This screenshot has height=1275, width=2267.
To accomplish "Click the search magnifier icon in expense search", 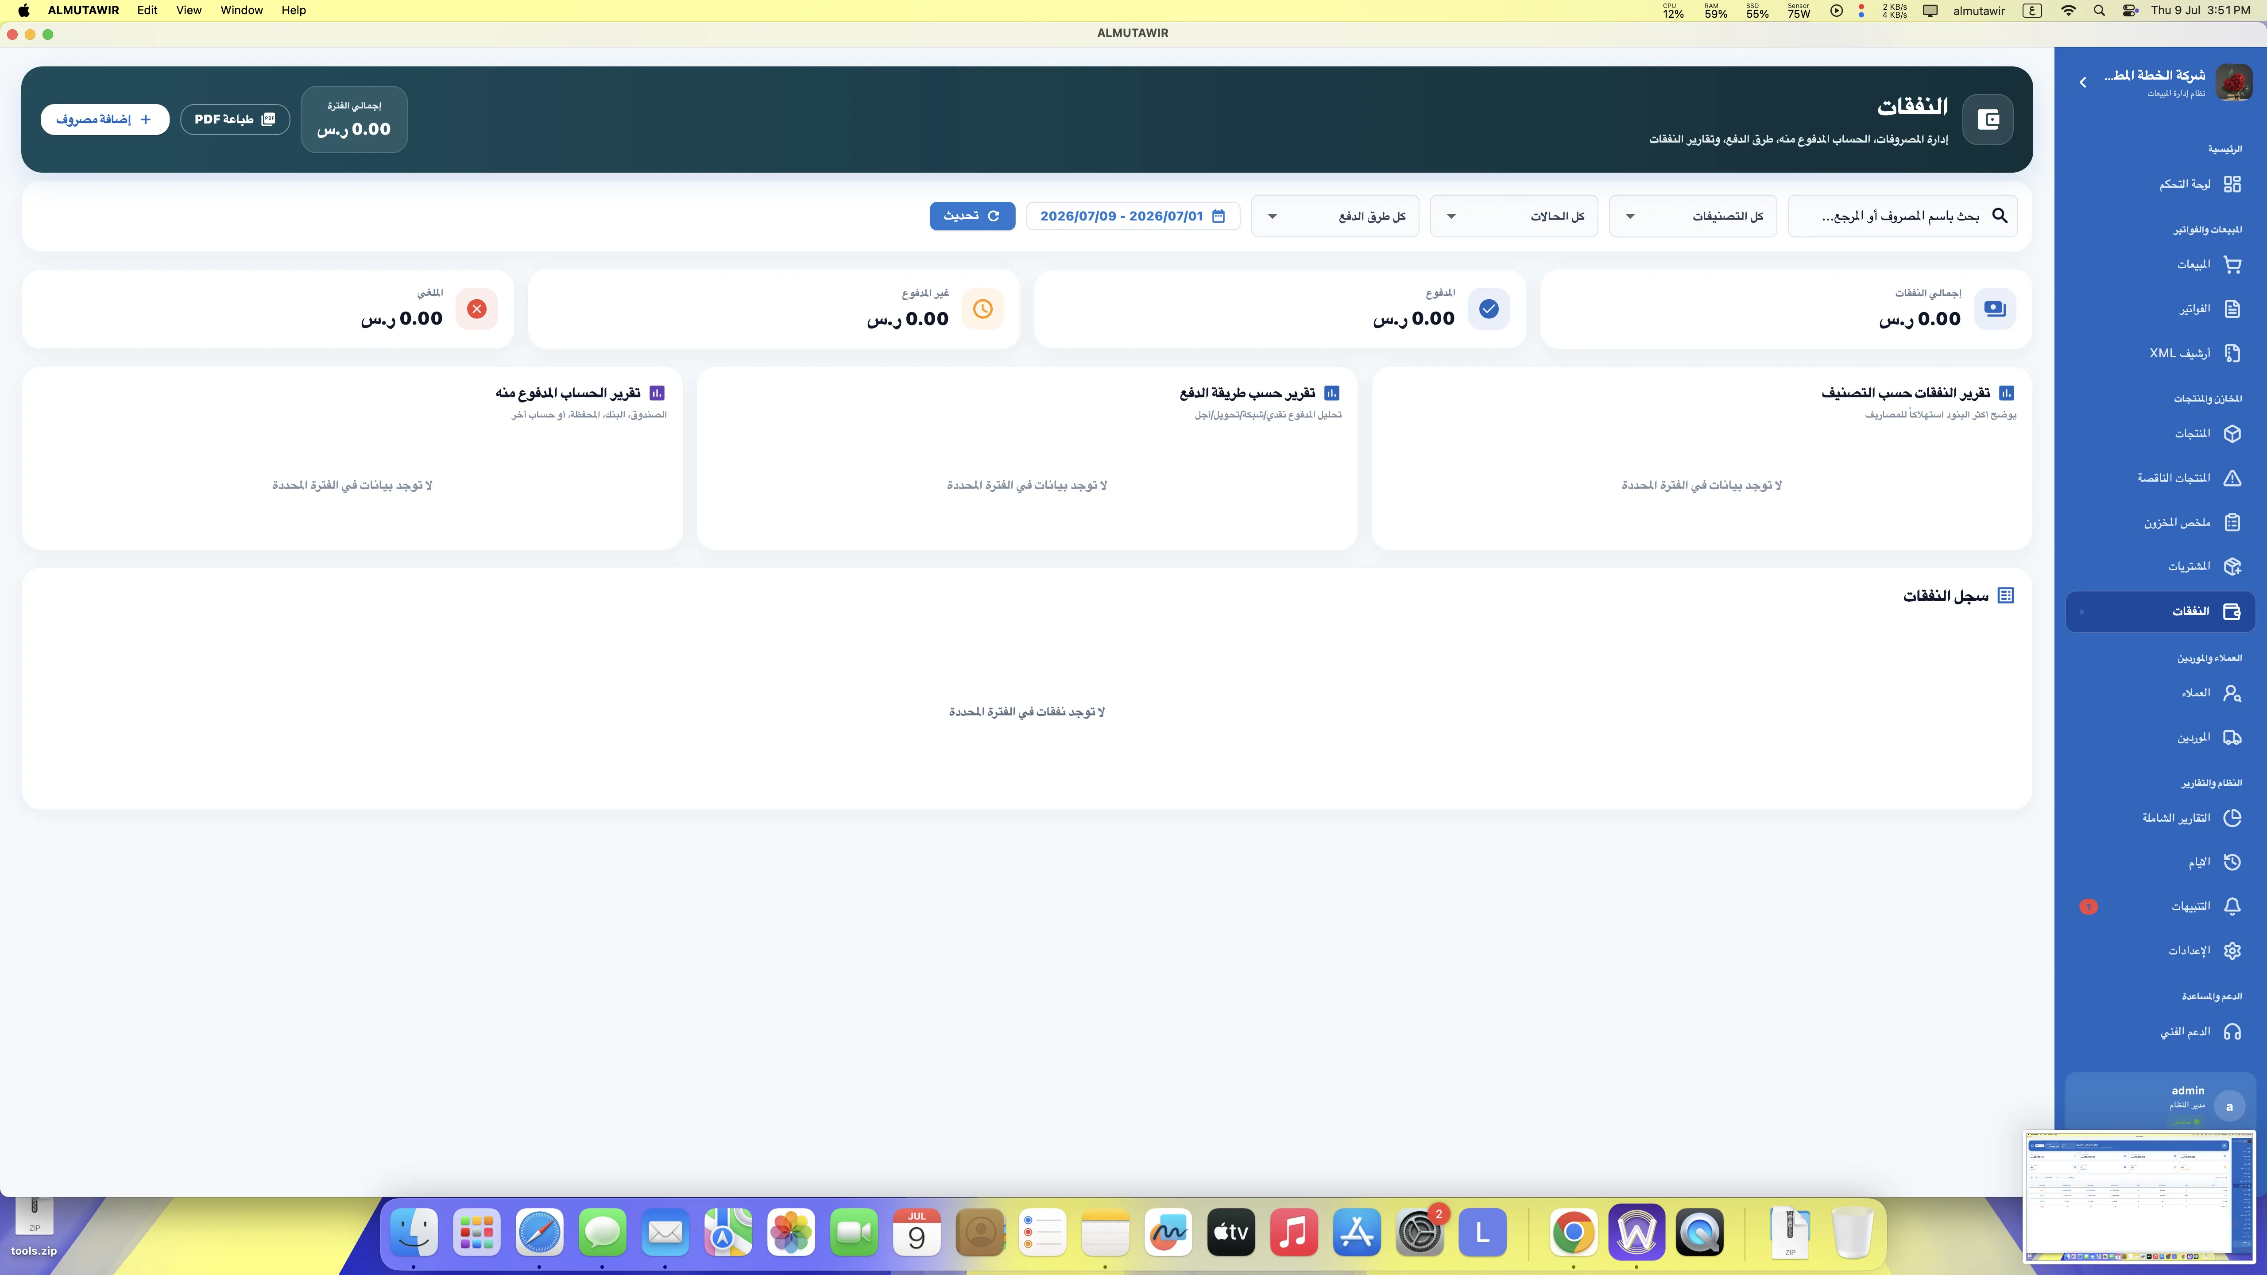I will [2000, 216].
